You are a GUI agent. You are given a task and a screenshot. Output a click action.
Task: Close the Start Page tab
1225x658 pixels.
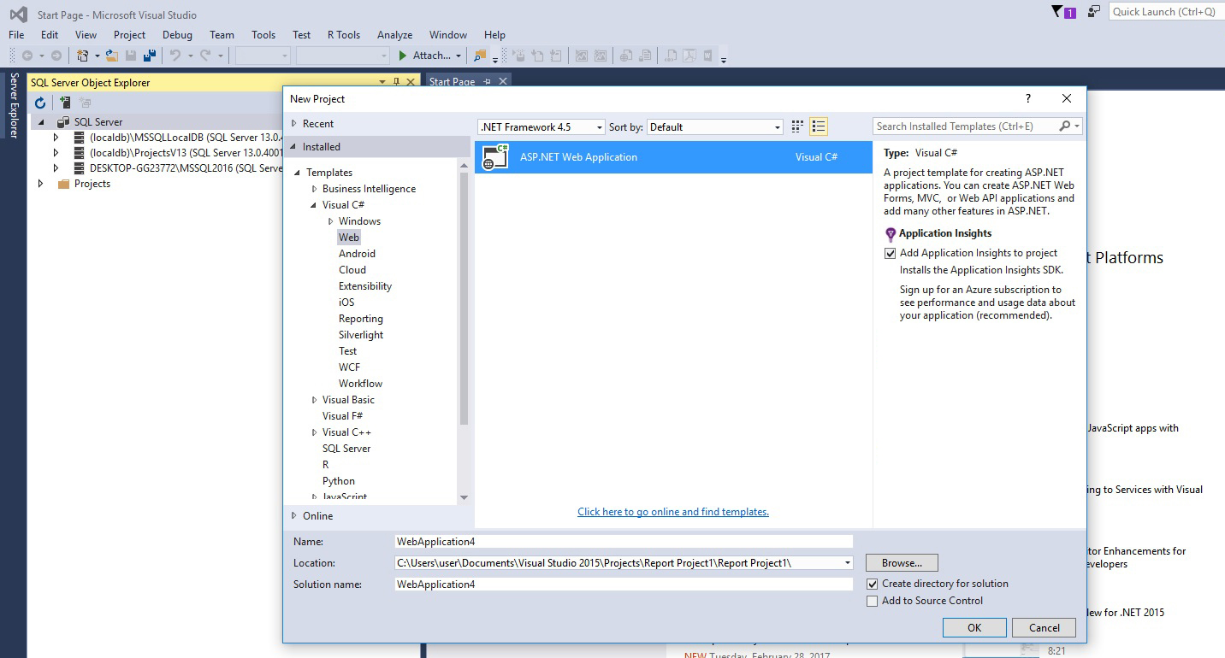(x=503, y=81)
